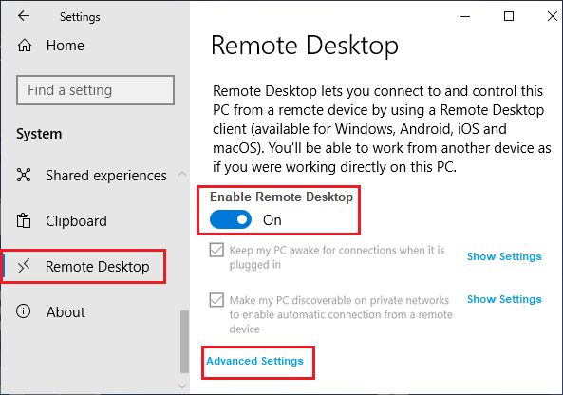
Task: Uncheck Make my PC discoverable checkbox
Action: (216, 300)
